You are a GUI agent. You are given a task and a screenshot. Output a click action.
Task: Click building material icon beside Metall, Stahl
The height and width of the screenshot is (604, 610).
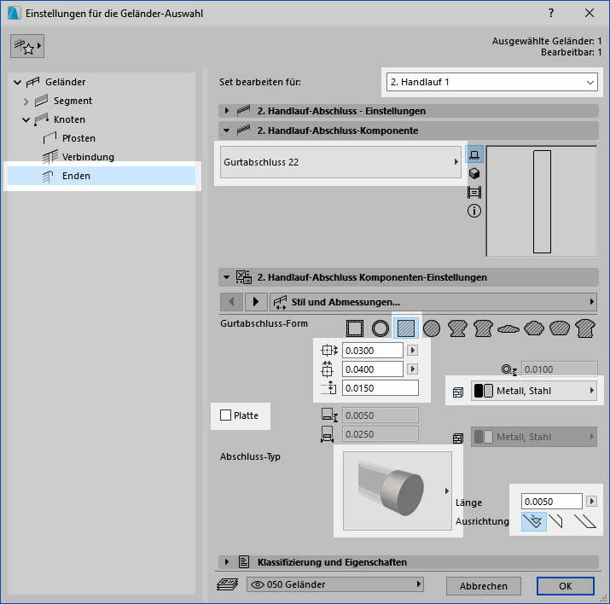coord(458,392)
